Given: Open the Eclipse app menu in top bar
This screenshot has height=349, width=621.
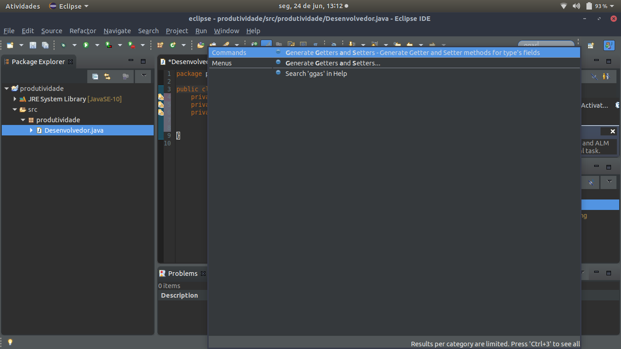Looking at the screenshot, I should point(69,6).
